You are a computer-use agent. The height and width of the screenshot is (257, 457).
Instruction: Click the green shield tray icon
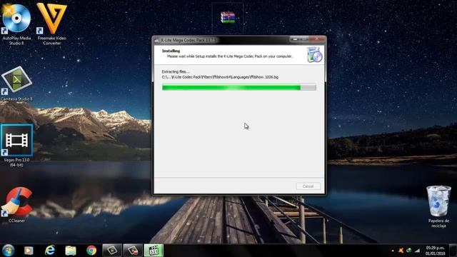409,251
